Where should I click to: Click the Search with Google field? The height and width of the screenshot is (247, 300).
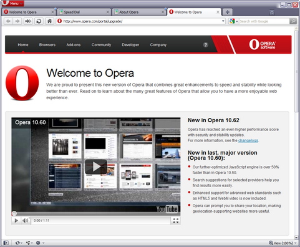click(264, 21)
